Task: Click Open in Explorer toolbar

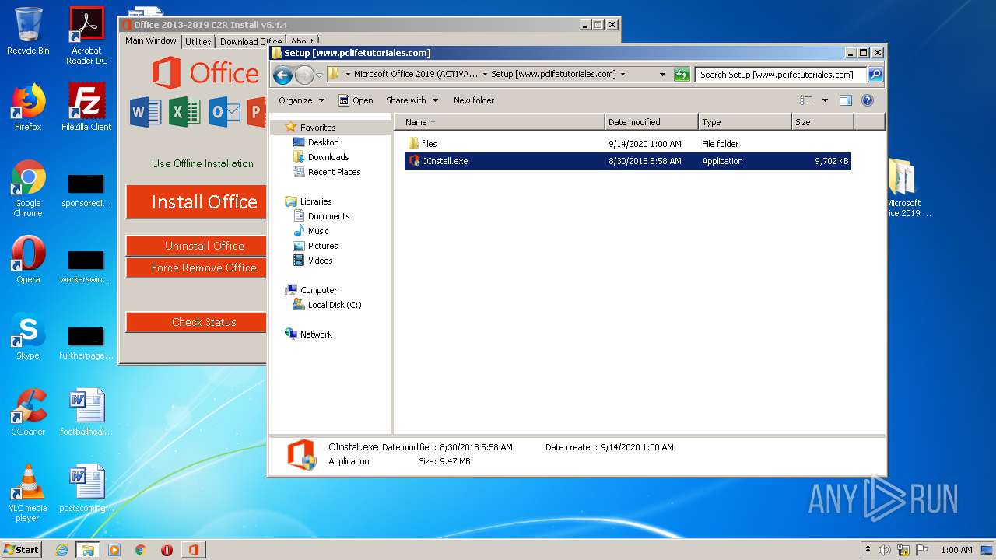Action: pyautogui.click(x=356, y=100)
